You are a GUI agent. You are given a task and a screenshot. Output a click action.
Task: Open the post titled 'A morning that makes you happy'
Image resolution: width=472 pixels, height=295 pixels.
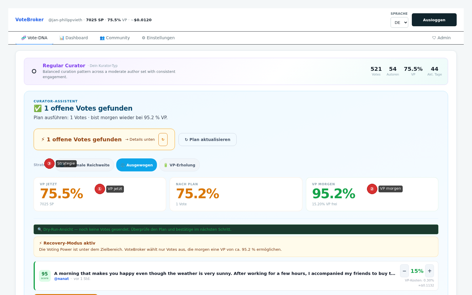click(225, 273)
